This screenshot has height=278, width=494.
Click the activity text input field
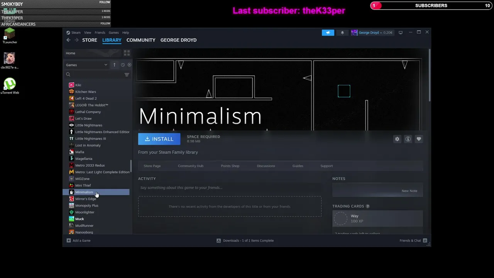coord(230,188)
